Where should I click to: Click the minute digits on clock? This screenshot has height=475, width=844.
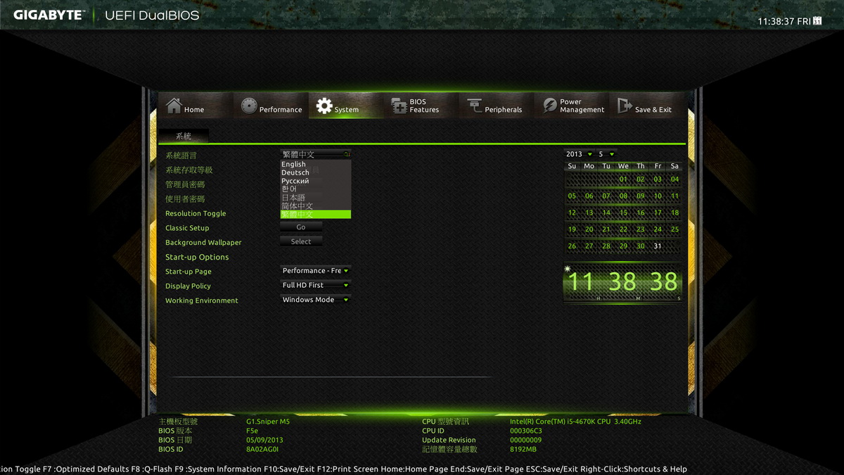point(622,282)
